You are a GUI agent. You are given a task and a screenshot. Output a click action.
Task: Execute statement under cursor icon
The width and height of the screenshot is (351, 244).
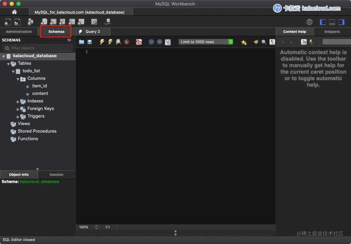pyautogui.click(x=110, y=42)
